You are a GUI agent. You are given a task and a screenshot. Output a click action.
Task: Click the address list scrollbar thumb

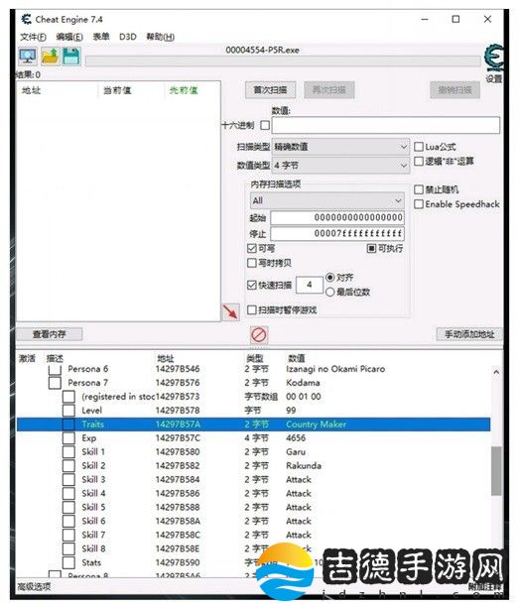coord(496,471)
